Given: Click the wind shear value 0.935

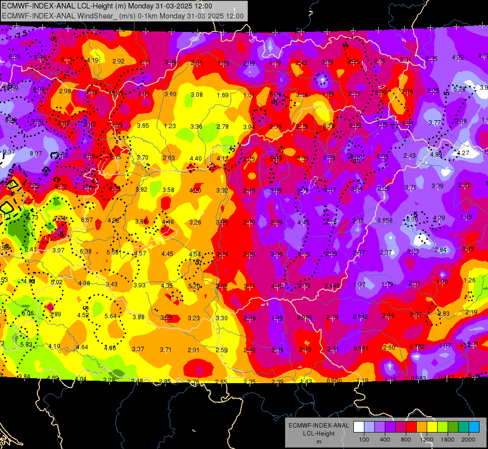Looking at the screenshot, I should pyautogui.click(x=305, y=318).
